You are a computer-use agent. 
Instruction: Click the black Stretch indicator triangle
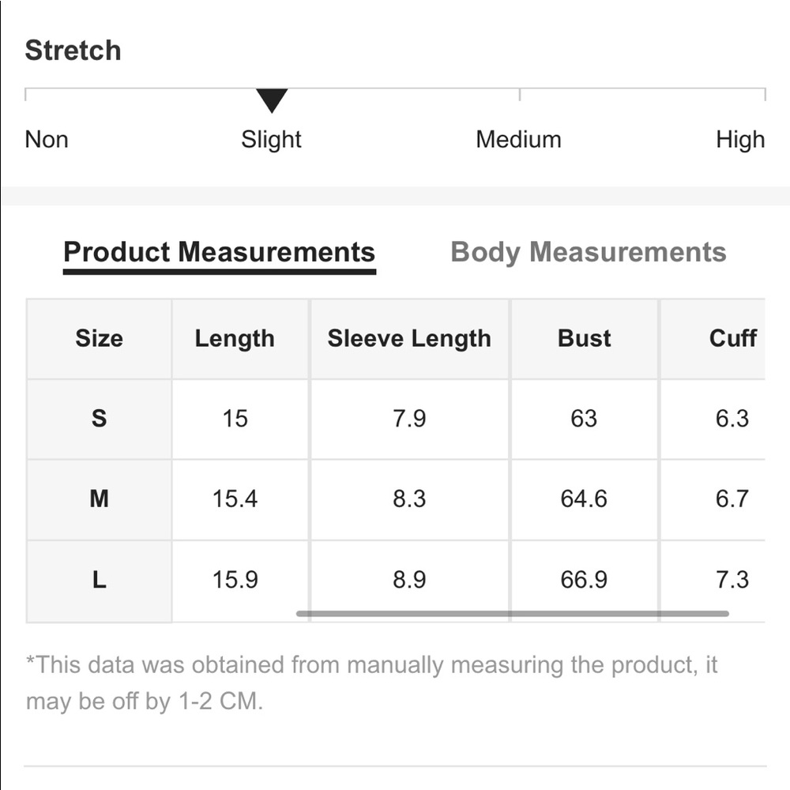click(x=272, y=100)
